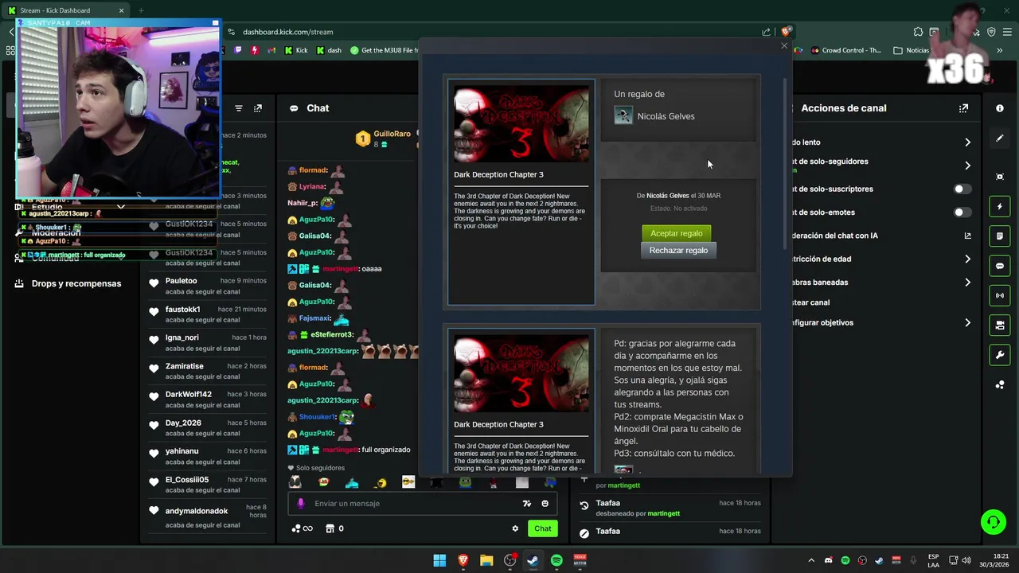Pop out the activity feed panel
This screenshot has height=573, width=1019.
(x=258, y=108)
